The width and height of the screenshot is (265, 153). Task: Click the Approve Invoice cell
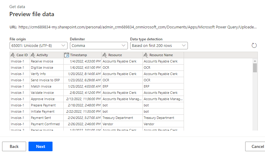click(x=47, y=99)
